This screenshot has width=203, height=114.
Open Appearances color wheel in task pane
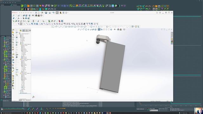[x=172, y=41]
